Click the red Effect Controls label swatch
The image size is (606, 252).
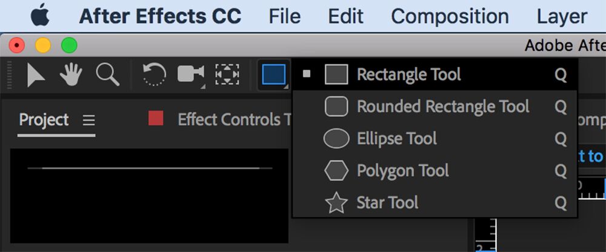point(156,119)
